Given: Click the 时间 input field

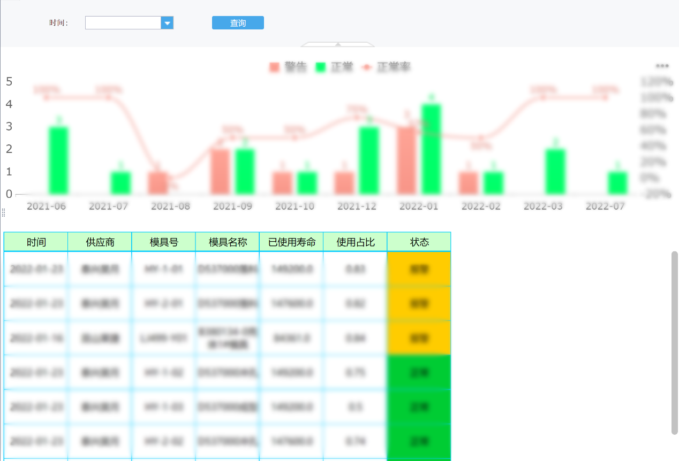Looking at the screenshot, I should tap(123, 23).
